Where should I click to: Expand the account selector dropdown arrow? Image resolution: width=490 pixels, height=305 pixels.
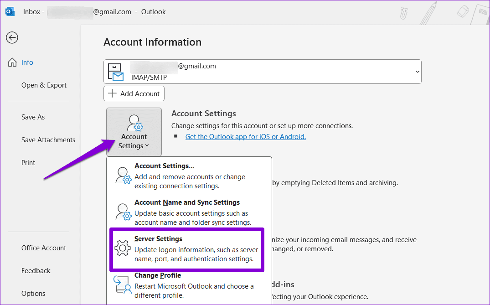click(417, 71)
